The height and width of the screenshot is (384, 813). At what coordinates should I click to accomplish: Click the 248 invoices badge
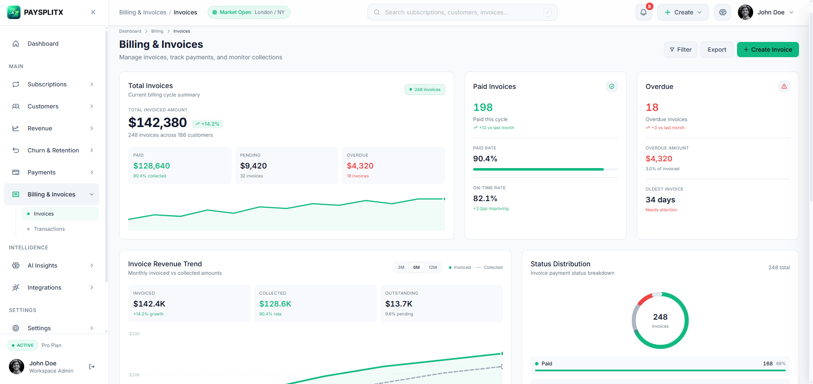pos(425,89)
